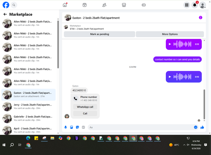Click the 6:14 PM timestamp
The image size is (211, 155).
tap(133, 67)
